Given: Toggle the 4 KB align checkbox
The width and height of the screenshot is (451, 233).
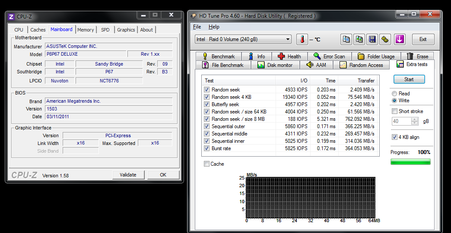Looking at the screenshot, I should 394,137.
